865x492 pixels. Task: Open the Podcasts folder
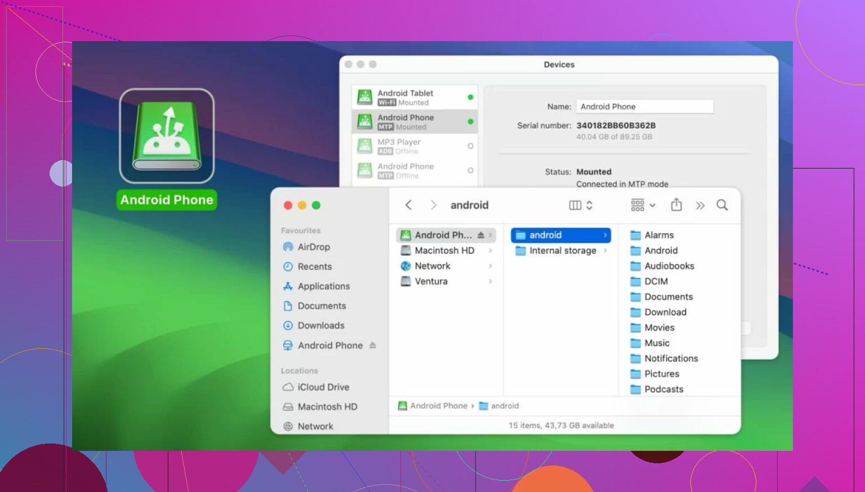(x=657, y=389)
